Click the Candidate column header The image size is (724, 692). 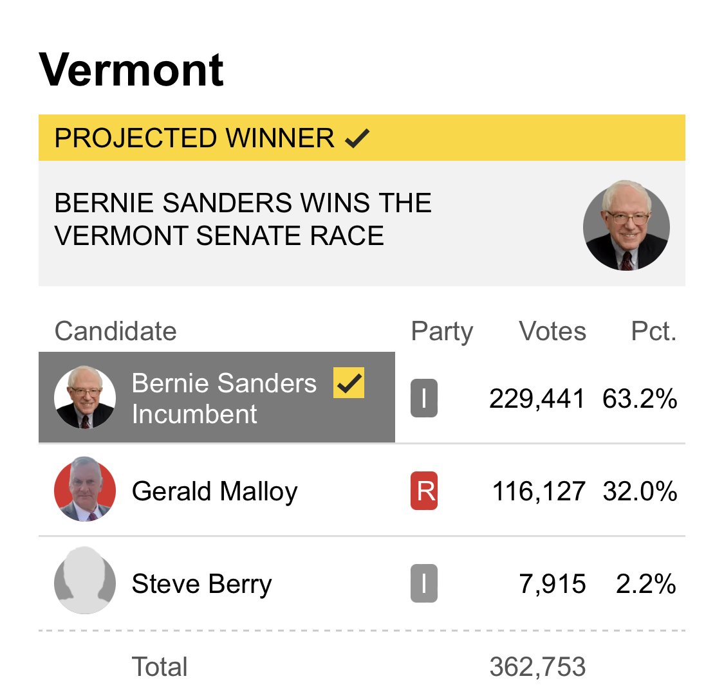pos(116,331)
